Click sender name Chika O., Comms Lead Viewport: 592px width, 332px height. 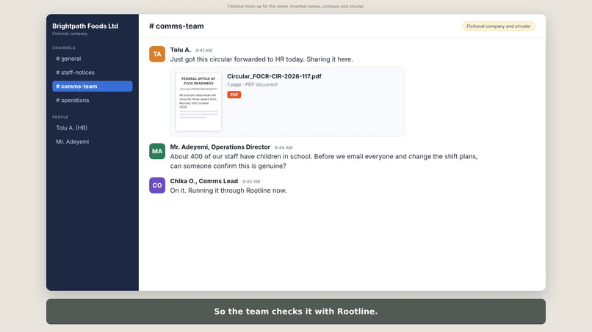click(x=204, y=181)
